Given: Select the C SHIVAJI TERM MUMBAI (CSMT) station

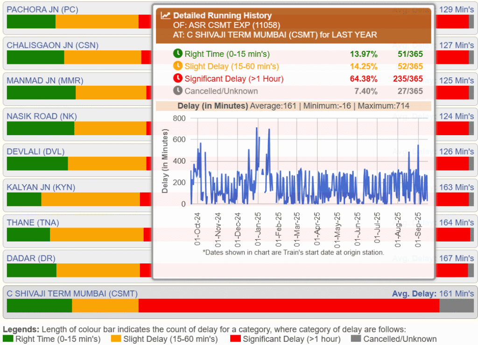Looking at the screenshot, I should tap(72, 294).
